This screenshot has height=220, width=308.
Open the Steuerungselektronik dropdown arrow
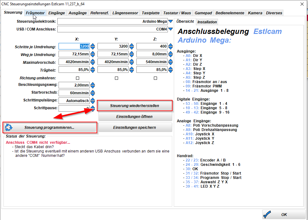point(170,21)
